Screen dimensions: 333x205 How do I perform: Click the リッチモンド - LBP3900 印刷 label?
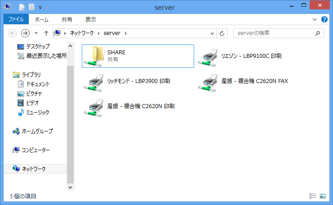coord(139,81)
